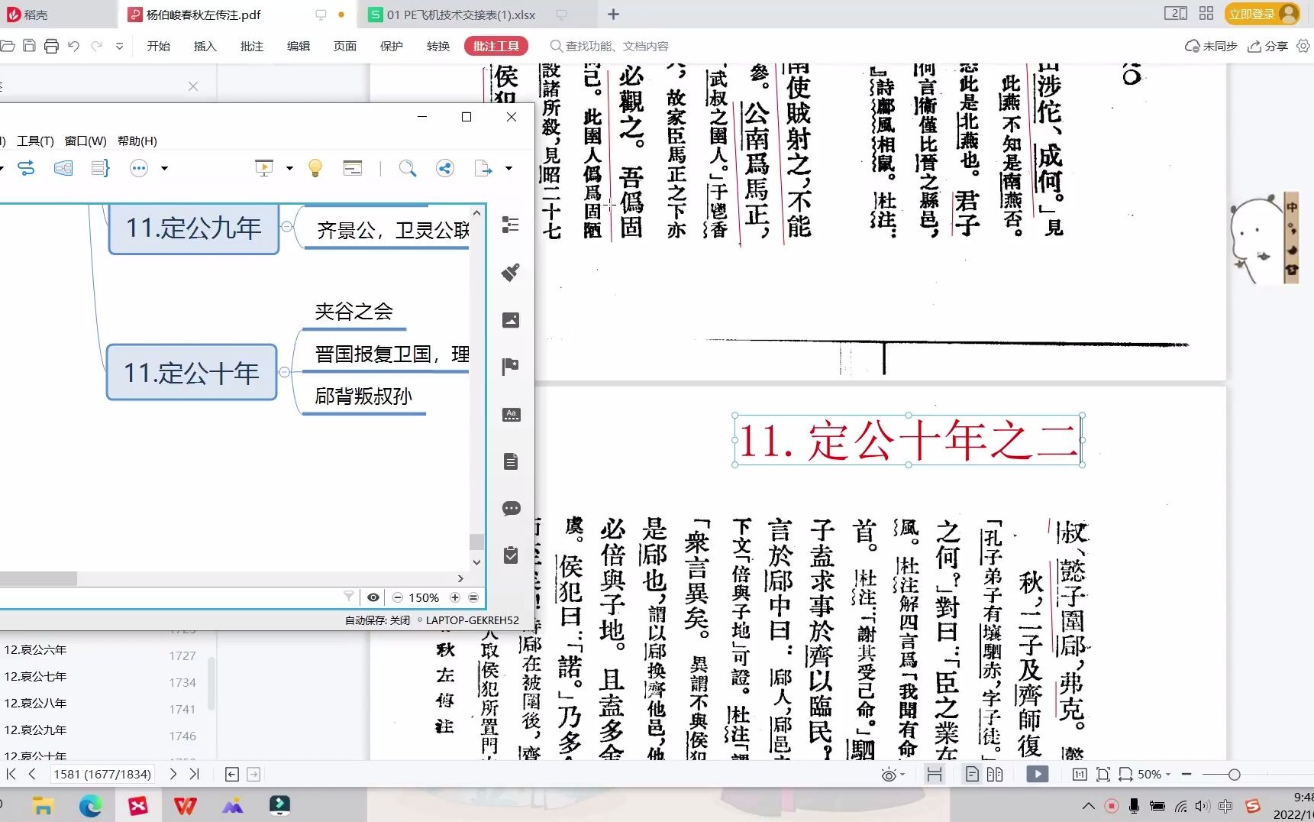
Task: Collapse the 11.定公十年 node branch toggle
Action: pyautogui.click(x=285, y=372)
